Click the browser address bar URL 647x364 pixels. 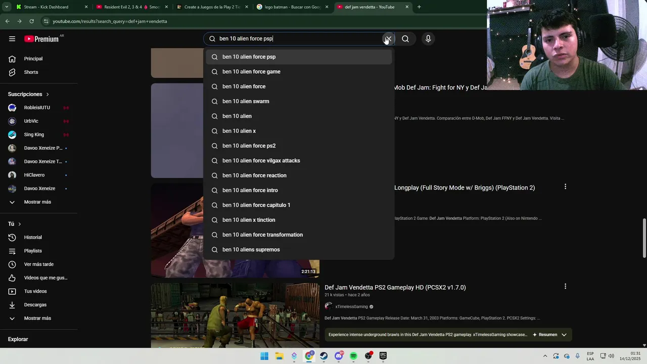click(x=110, y=21)
